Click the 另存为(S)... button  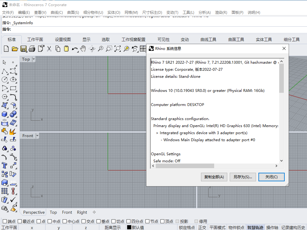coord(243,177)
